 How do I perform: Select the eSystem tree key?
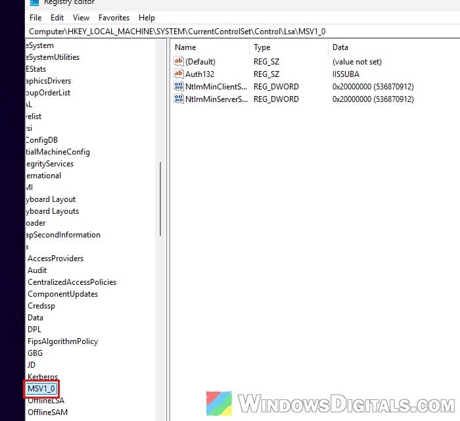pyautogui.click(x=40, y=45)
